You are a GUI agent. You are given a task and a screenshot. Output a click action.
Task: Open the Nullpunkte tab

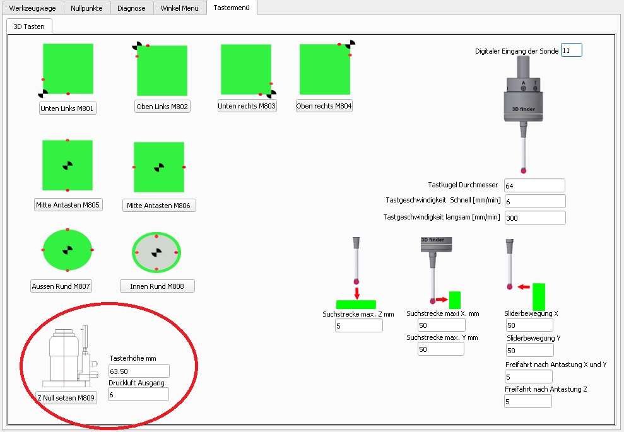coord(86,8)
